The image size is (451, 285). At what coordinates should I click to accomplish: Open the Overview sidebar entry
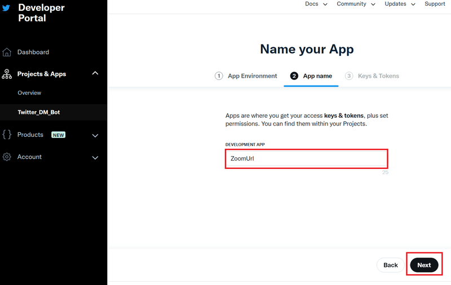click(x=29, y=93)
